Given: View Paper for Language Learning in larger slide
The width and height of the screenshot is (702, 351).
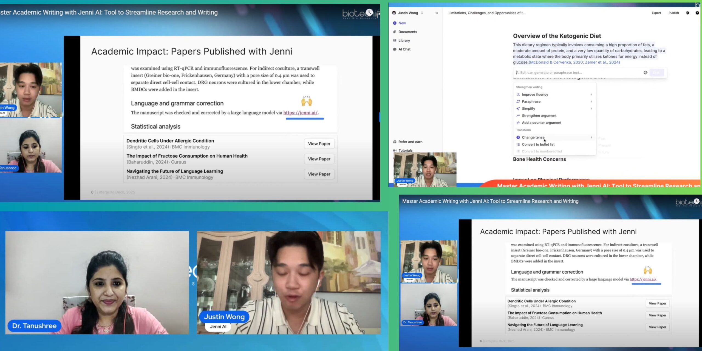Looking at the screenshot, I should coord(319,174).
